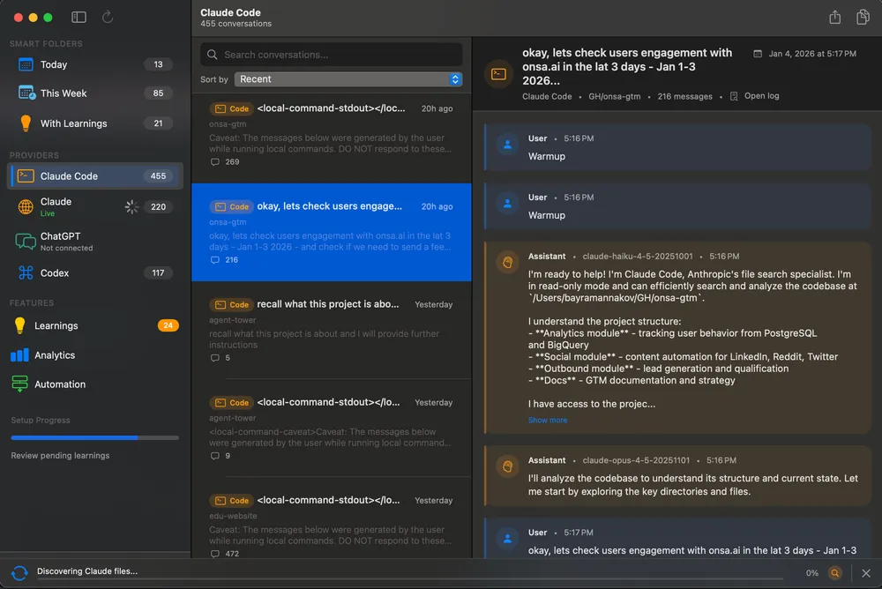Click the magnifier icon in search field
Screen dimensions: 882x589
tap(212, 55)
